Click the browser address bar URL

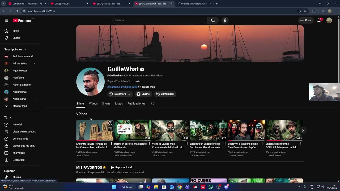tap(41, 11)
